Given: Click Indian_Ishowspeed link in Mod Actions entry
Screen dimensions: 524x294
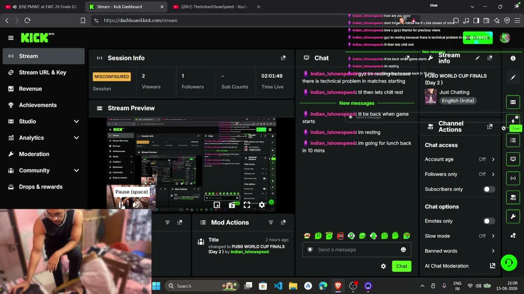Looking at the screenshot, I should coord(250,252).
